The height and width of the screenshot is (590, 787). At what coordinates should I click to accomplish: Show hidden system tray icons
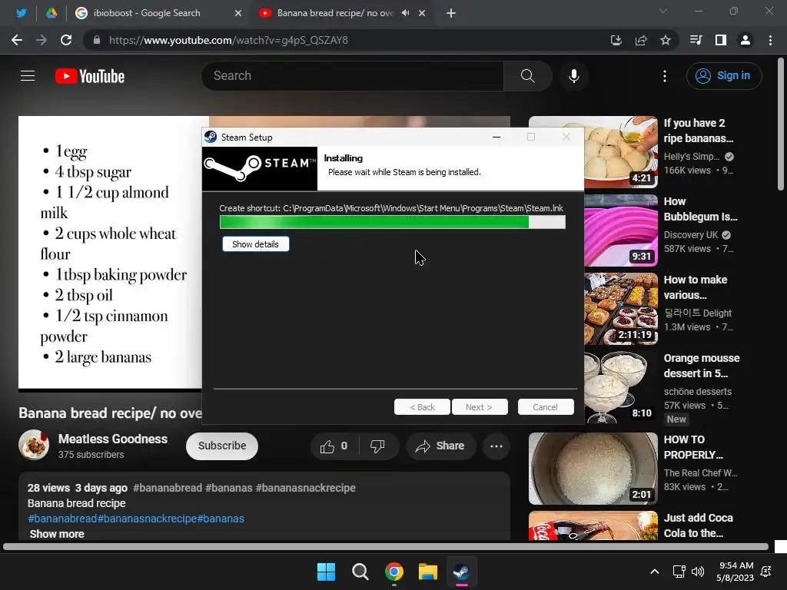(x=655, y=572)
